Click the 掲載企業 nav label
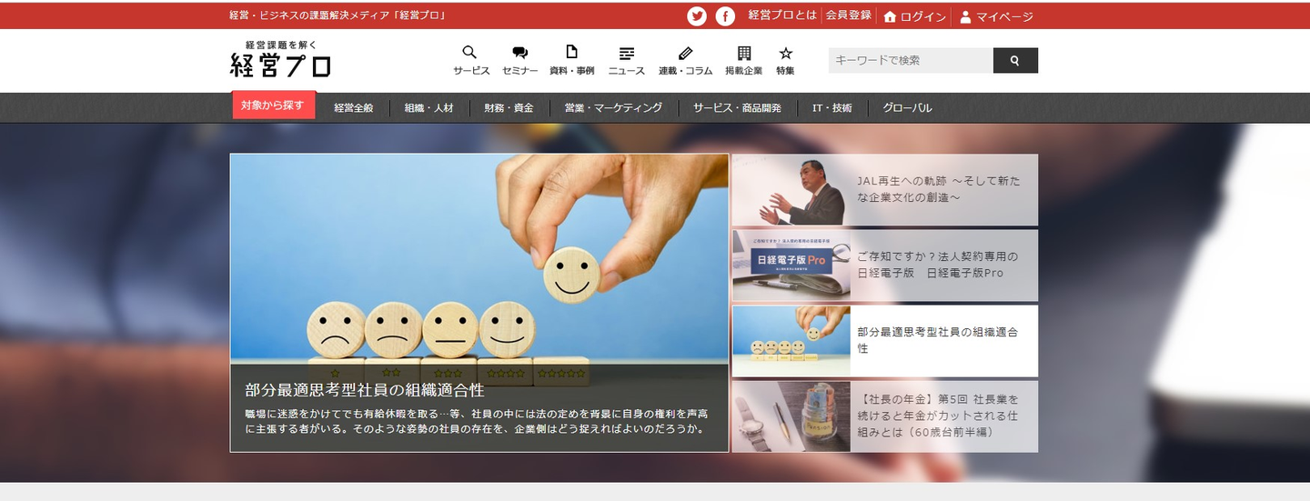 point(743,71)
